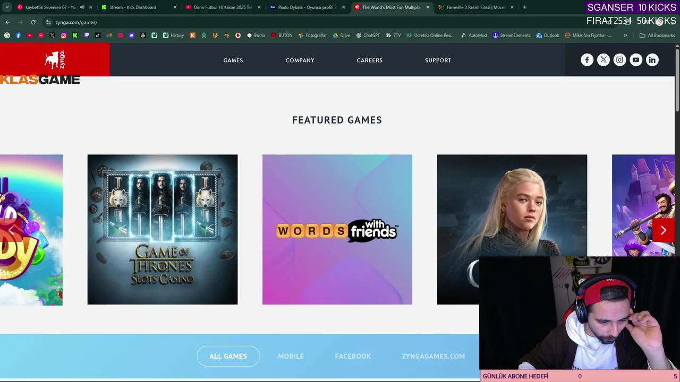Open the All Bookmarks folder
Image resolution: width=680 pixels, height=382 pixels.
(657, 36)
